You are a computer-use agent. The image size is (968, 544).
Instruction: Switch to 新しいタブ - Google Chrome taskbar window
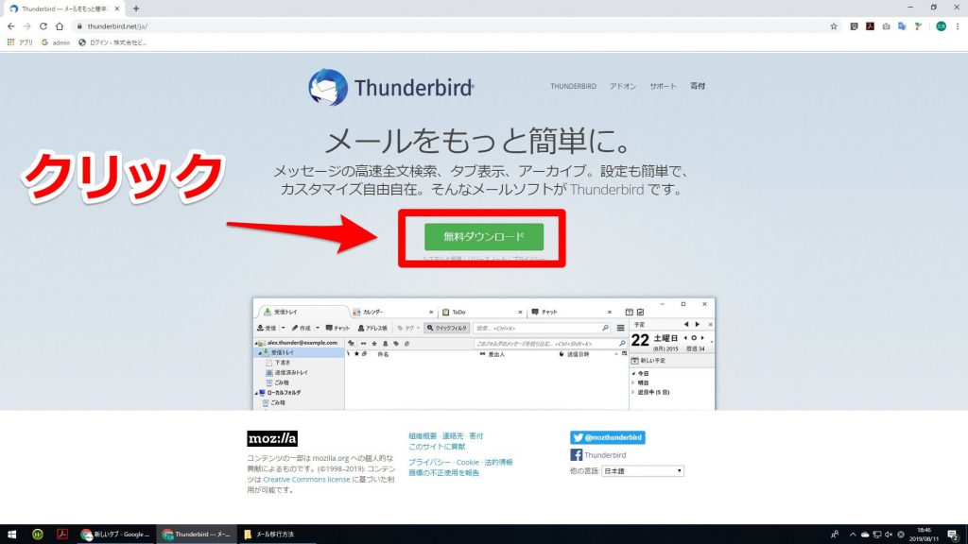click(x=115, y=535)
